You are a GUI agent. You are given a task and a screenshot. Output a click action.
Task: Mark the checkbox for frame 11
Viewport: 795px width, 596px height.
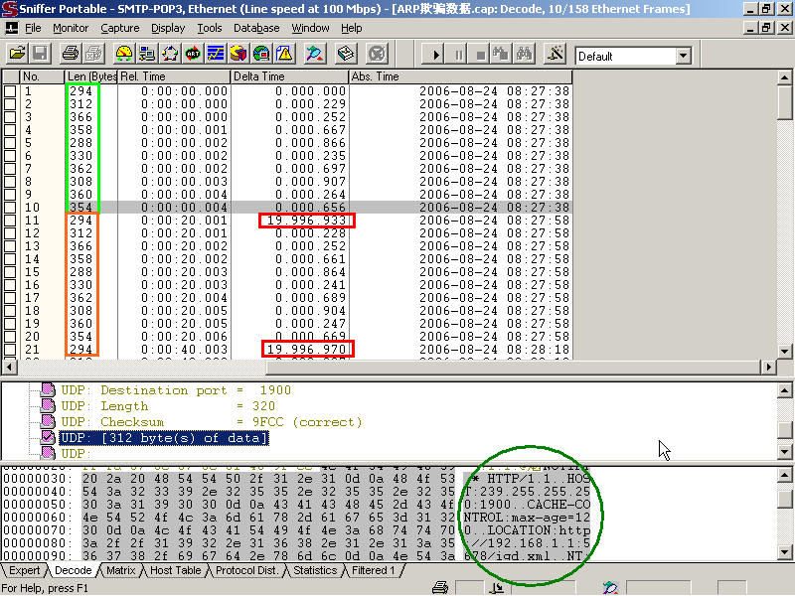pyautogui.click(x=10, y=221)
